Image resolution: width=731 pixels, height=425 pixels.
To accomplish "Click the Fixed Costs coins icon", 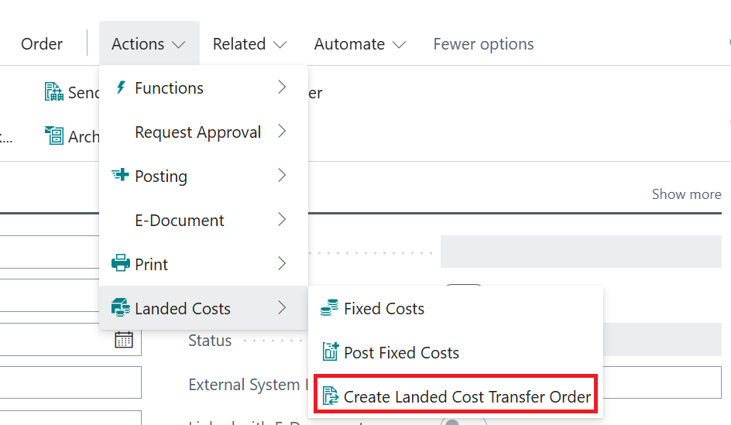I will pyautogui.click(x=330, y=308).
